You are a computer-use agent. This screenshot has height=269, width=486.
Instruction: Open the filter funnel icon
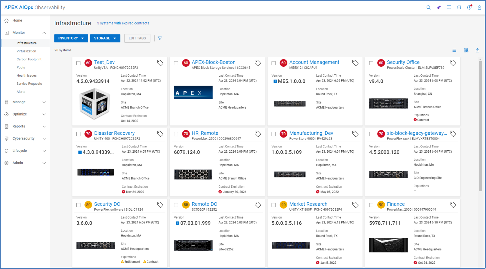coord(160,38)
